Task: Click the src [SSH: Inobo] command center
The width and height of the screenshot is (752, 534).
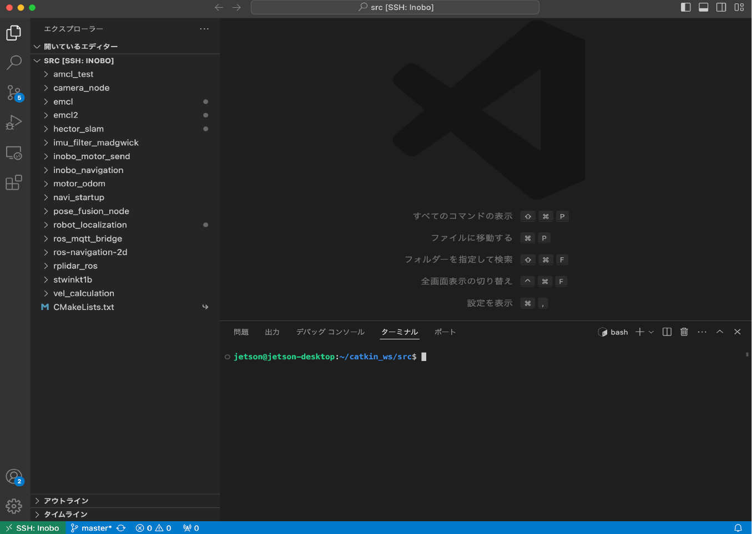Action: [x=395, y=7]
